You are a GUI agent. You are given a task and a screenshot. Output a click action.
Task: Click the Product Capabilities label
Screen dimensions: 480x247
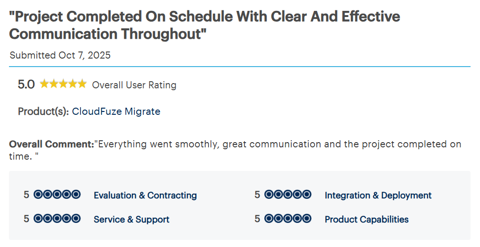tap(367, 220)
